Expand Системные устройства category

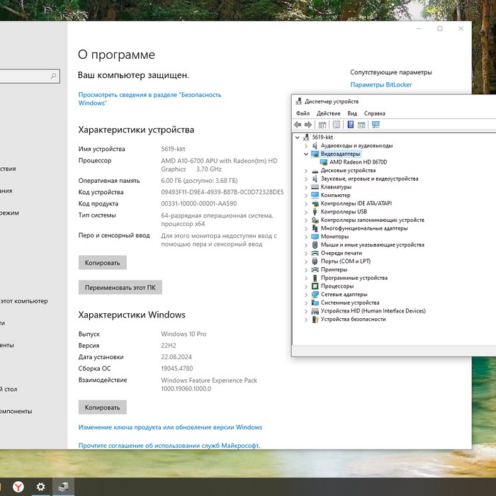click(306, 303)
